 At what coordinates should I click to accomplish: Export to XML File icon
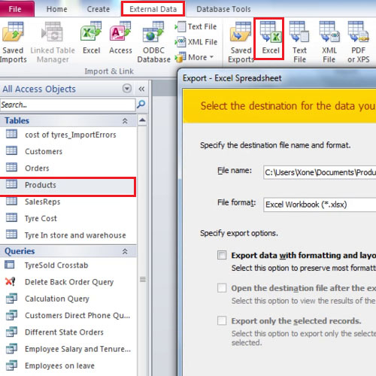pos(329,42)
